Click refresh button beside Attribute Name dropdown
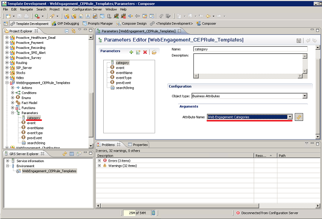Viewport: 322px width, 219px height. point(299,117)
